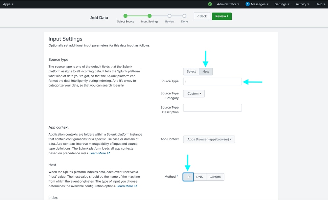Open Learn More link under App context
This screenshot has width=328, height=200.
98,153
